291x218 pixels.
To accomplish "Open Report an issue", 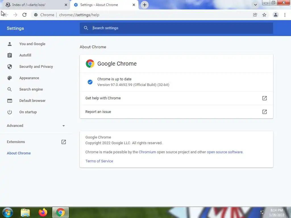I will click(176, 112).
